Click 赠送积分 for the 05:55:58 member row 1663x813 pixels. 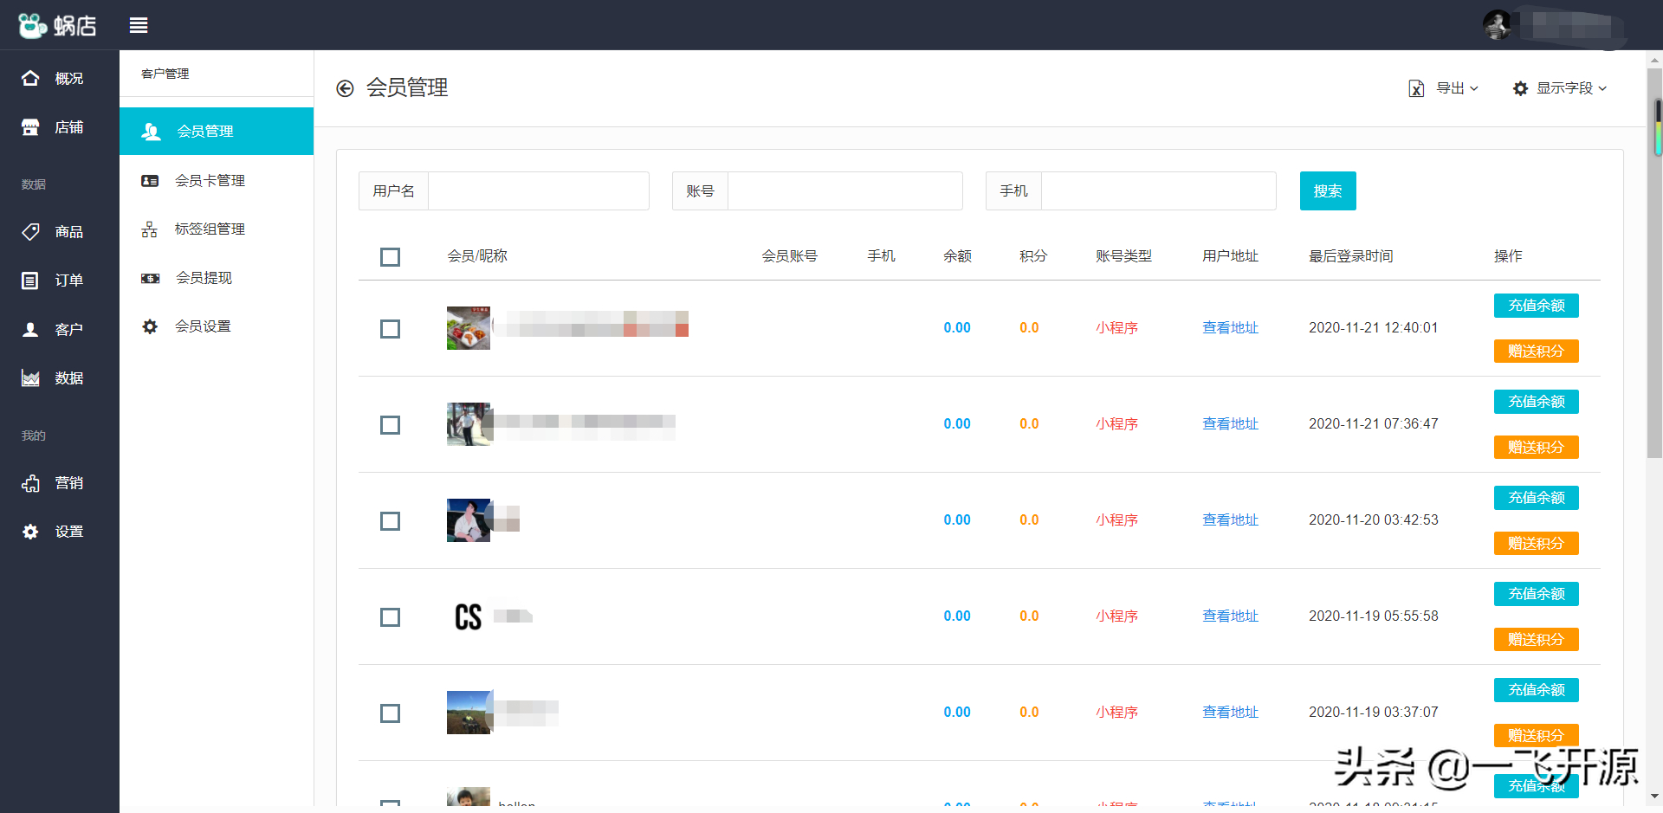coord(1536,639)
